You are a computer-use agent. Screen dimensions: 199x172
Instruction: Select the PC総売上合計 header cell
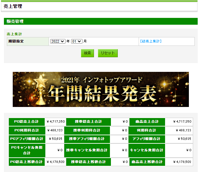tap(26, 122)
